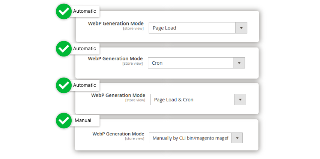Click WebP Generation Mode label beside Cron field
Viewport: 320px width, 159px height.
115,59
